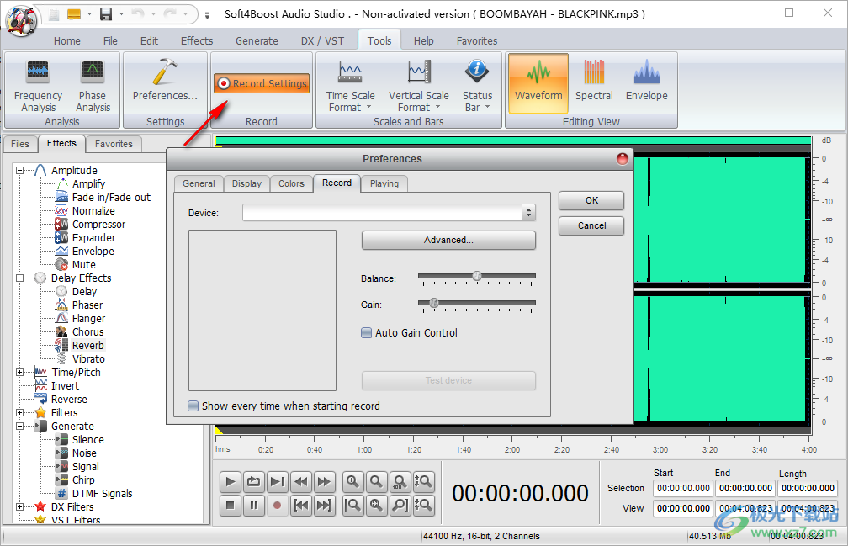Click the Selection Start time field
848x546 pixels.
click(683, 488)
